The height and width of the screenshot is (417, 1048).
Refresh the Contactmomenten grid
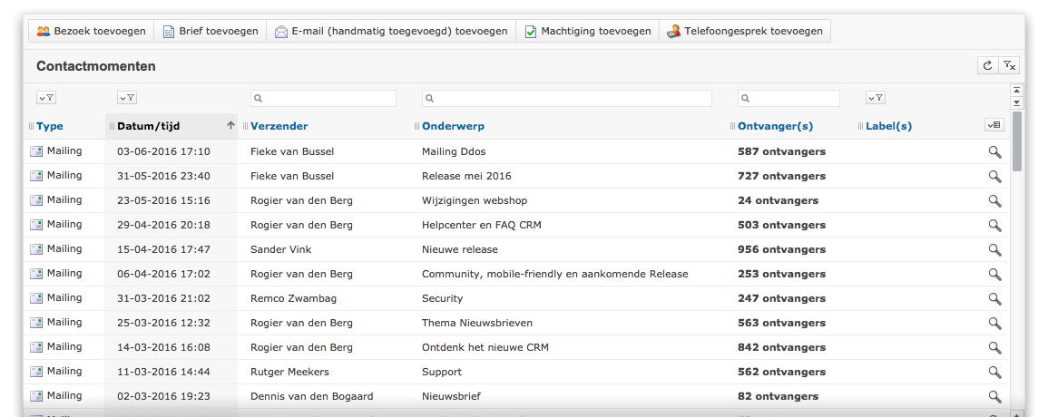(987, 65)
